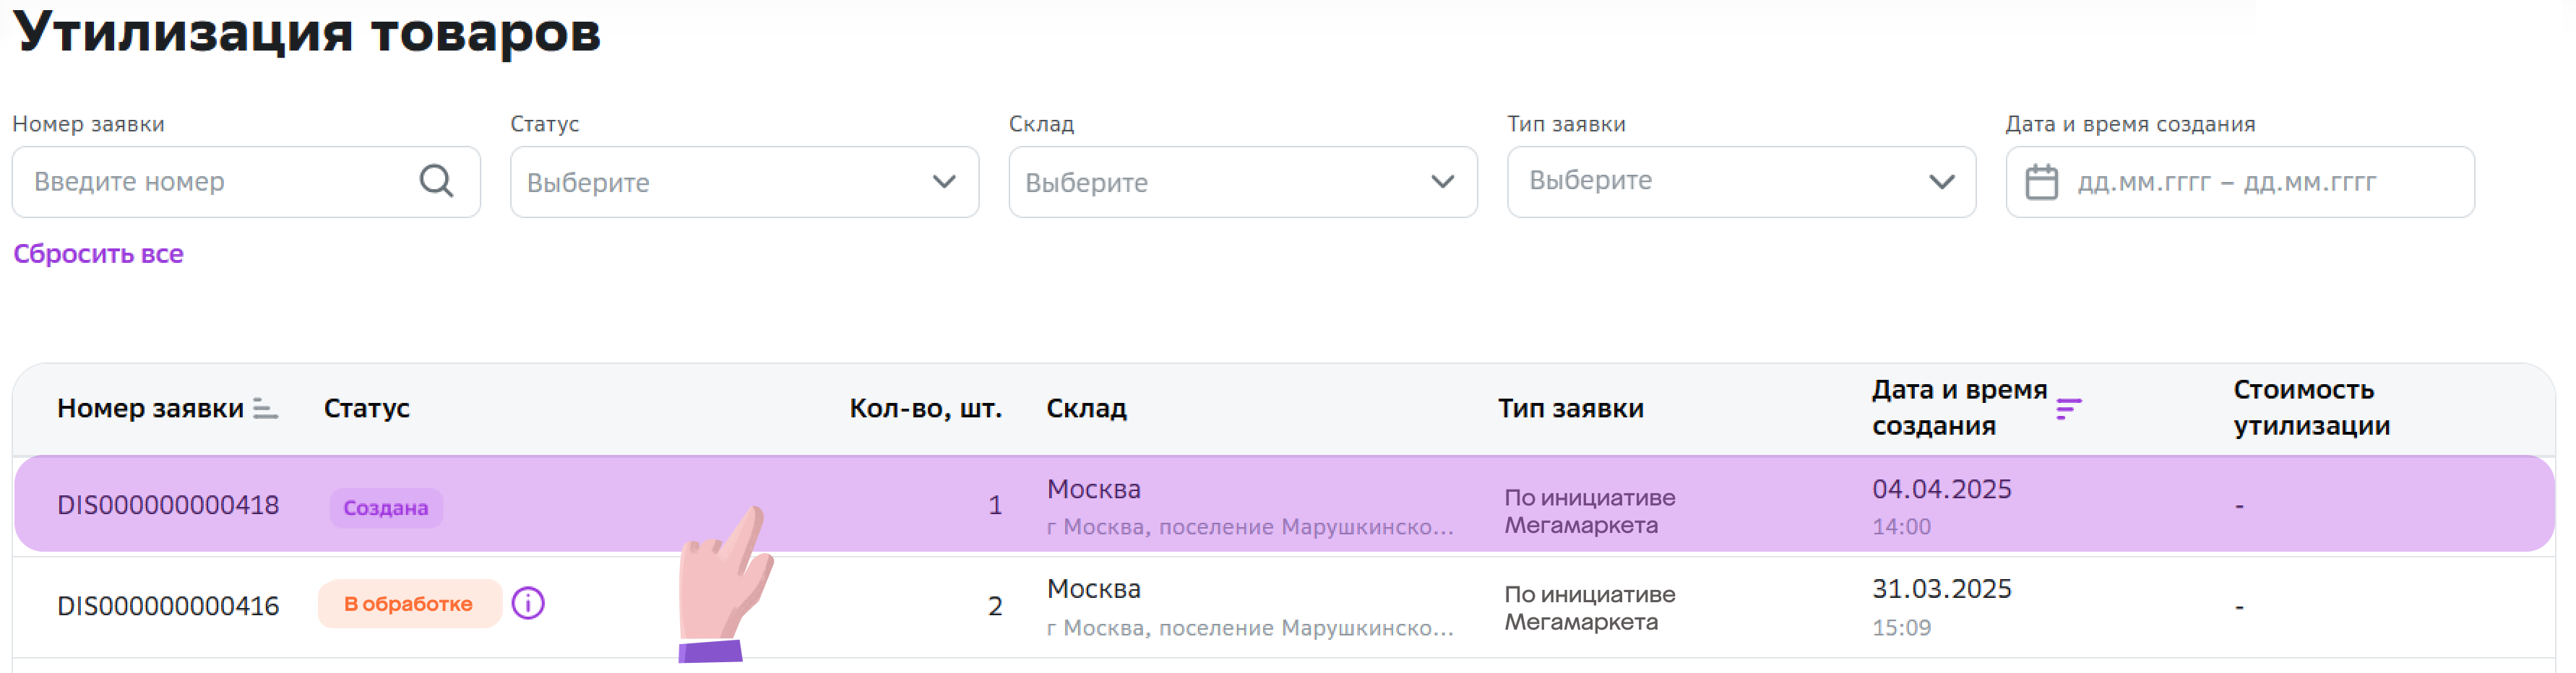Screen dimensions: 2576x673
Task: Click quantity 2 in DIS000000000416 row
Action: coord(994,606)
